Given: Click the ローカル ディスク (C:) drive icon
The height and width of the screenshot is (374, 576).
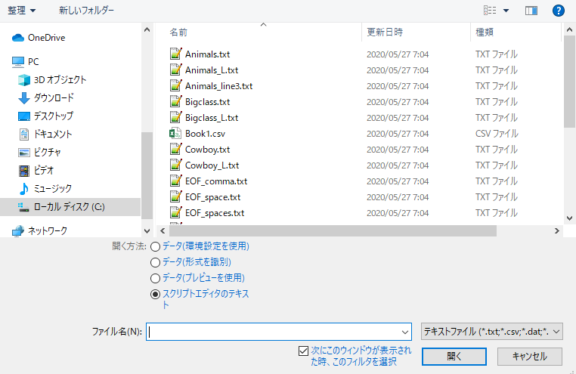Looking at the screenshot, I should pos(23,207).
